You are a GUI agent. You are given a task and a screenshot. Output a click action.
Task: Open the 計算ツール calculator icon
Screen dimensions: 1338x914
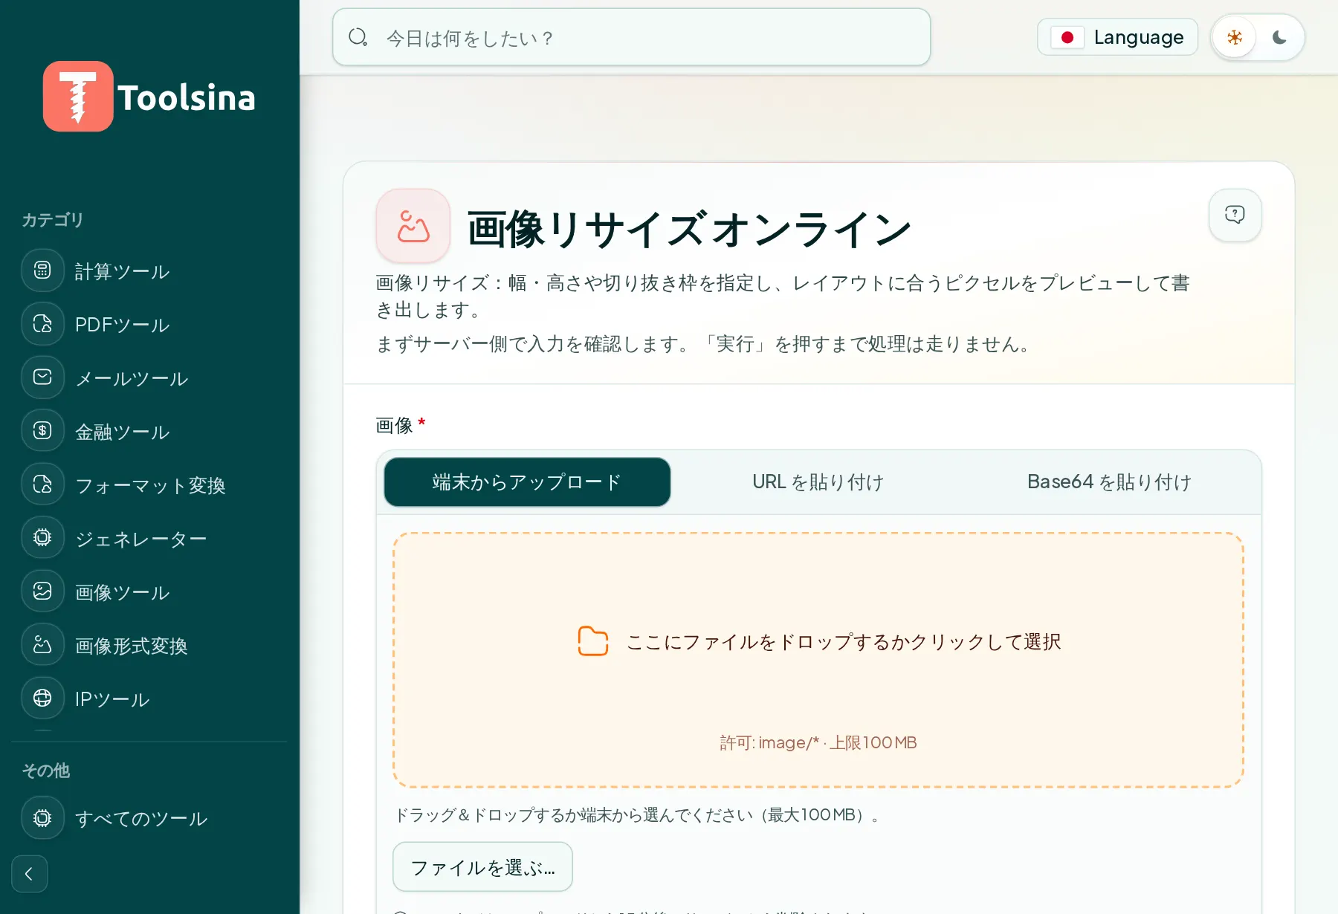(42, 270)
